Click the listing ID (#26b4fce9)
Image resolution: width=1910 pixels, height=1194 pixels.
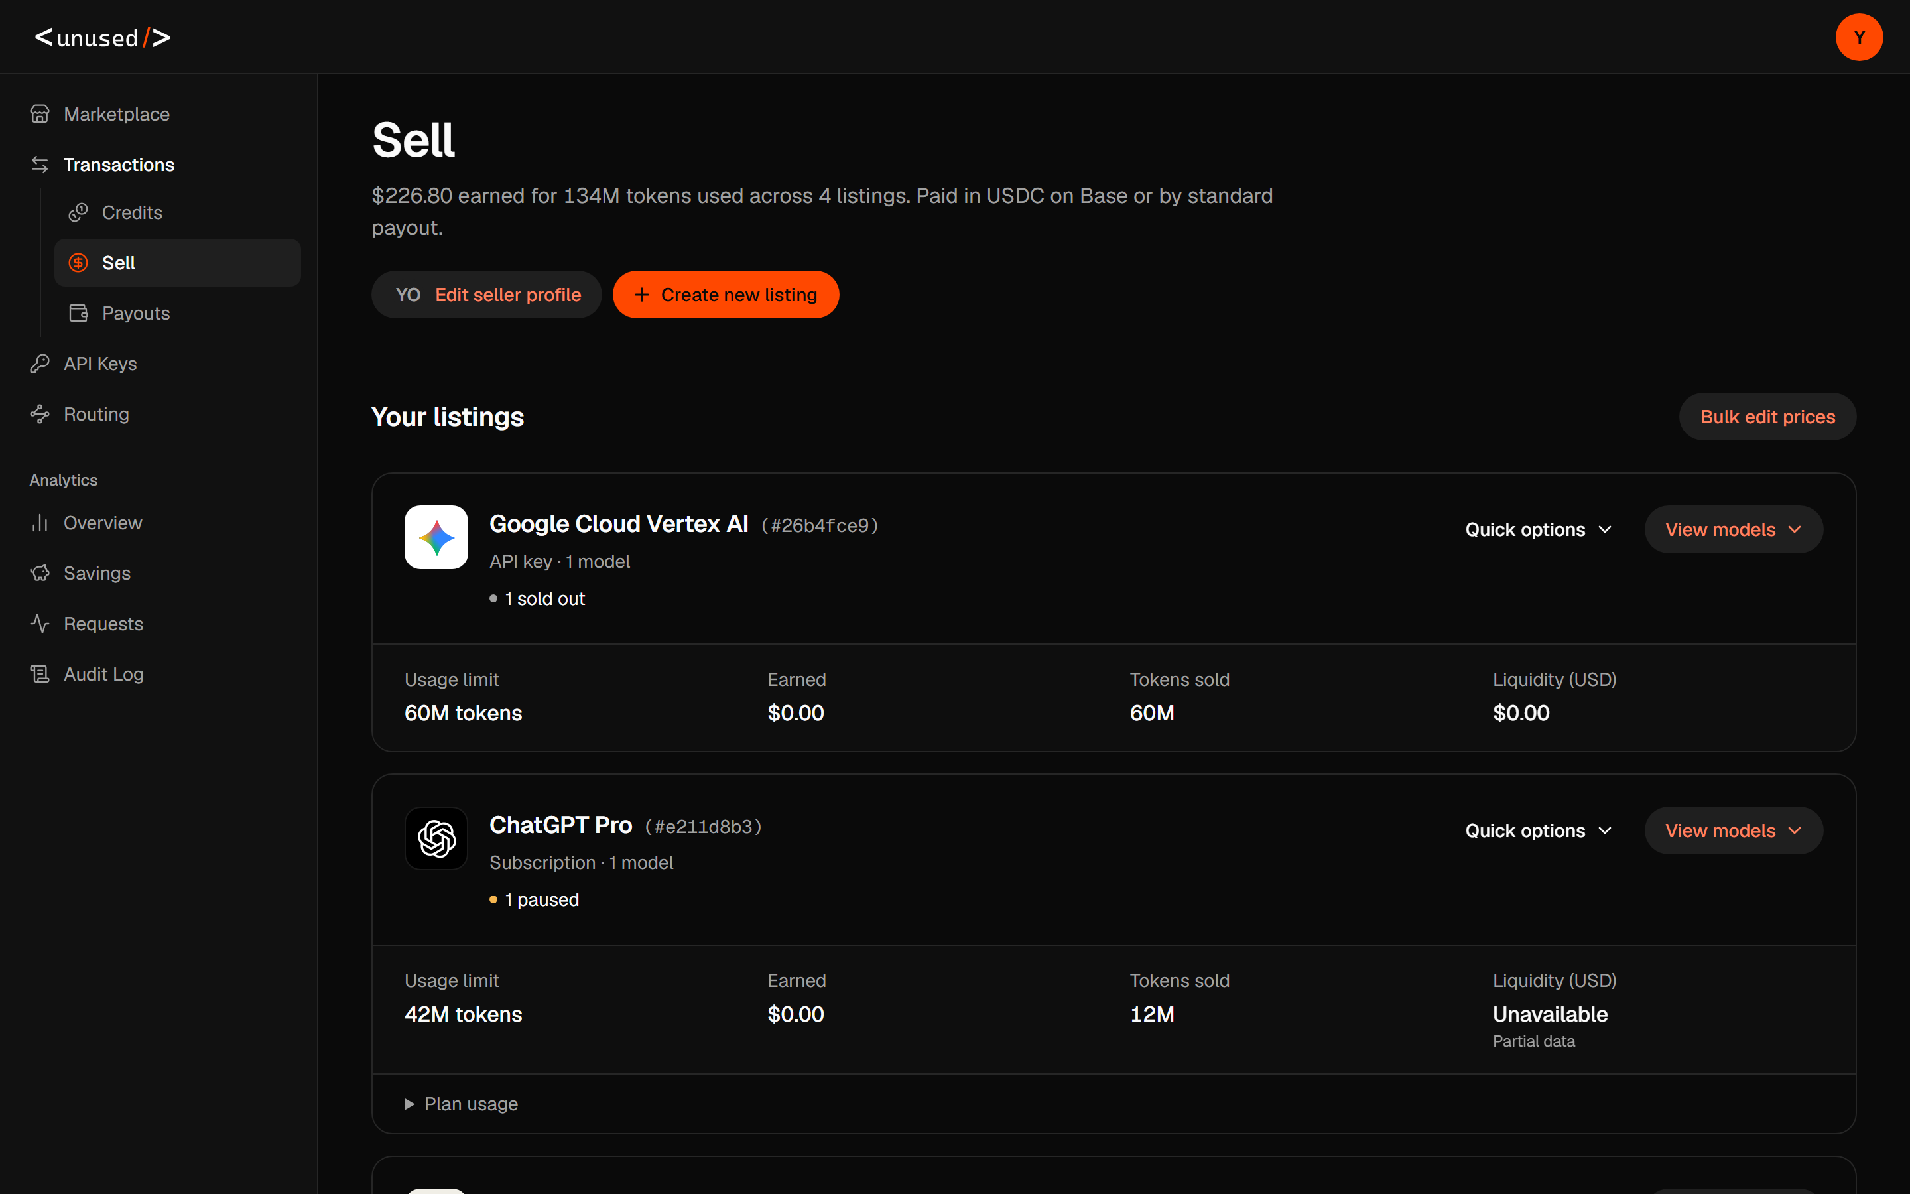coord(820,526)
